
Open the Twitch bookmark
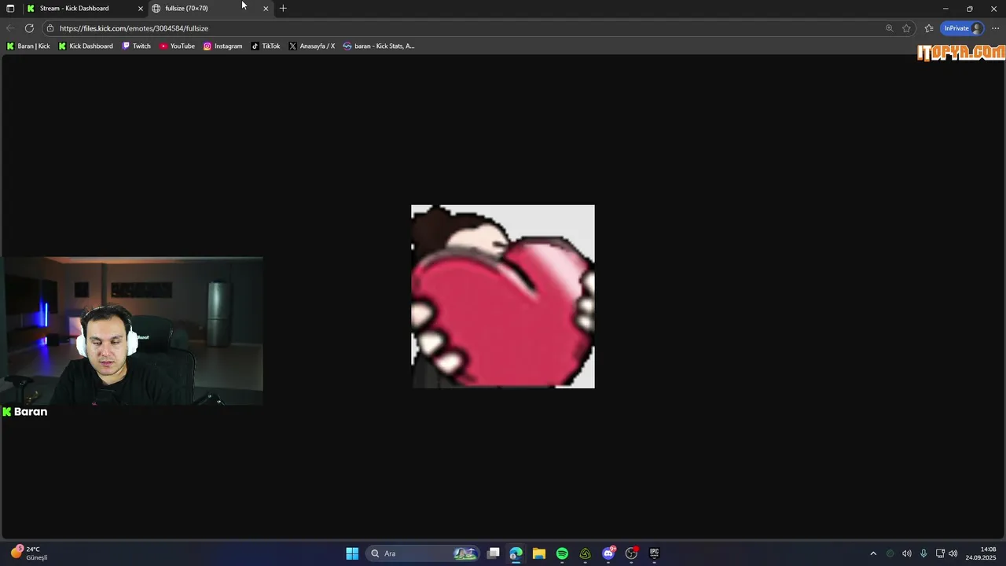pos(136,46)
